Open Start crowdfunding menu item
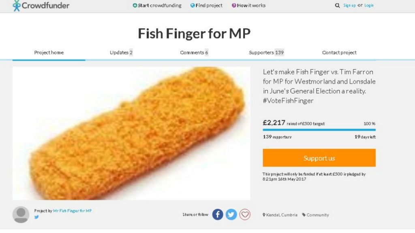Screen dimensions: 415x233 click(157, 6)
